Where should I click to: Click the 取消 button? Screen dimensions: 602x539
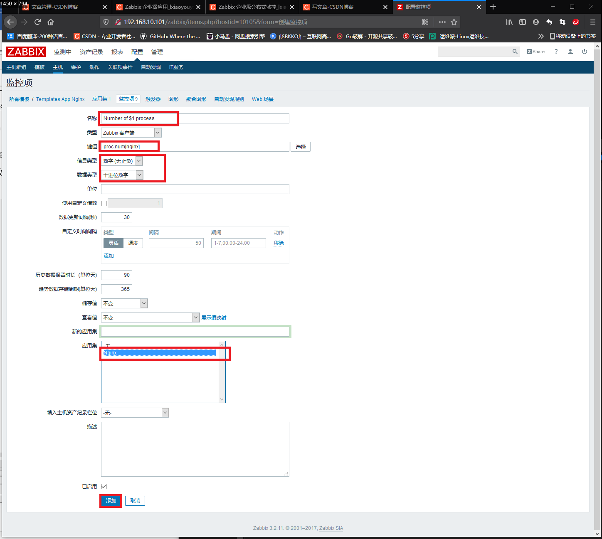click(135, 501)
